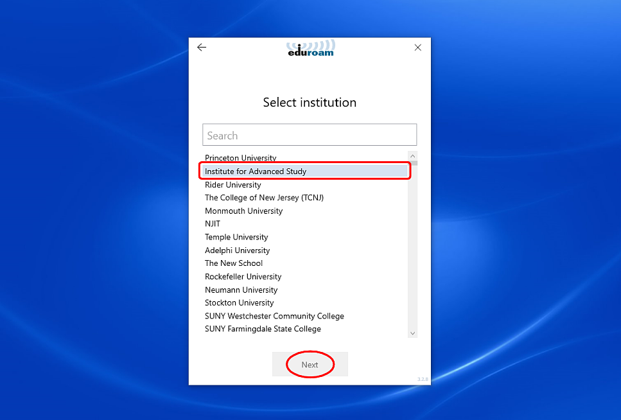Click the institution Search field
This screenshot has height=420, width=621.
(310, 136)
